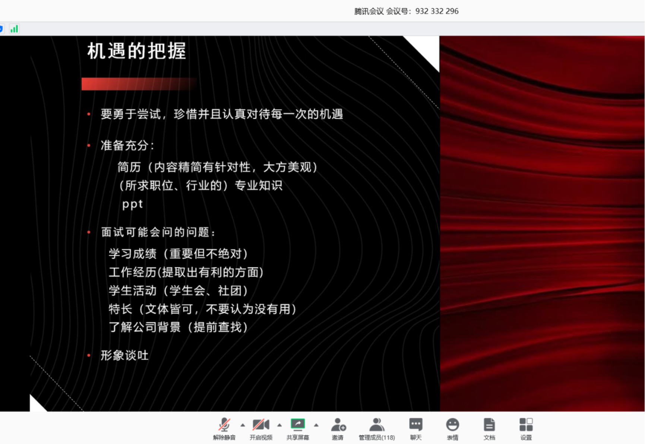Click the red curtain image on the right
The image size is (645, 444).
[542, 223]
